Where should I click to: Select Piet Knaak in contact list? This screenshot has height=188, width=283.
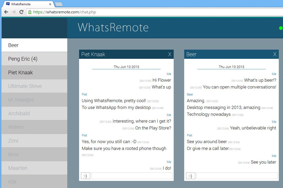[34, 72]
